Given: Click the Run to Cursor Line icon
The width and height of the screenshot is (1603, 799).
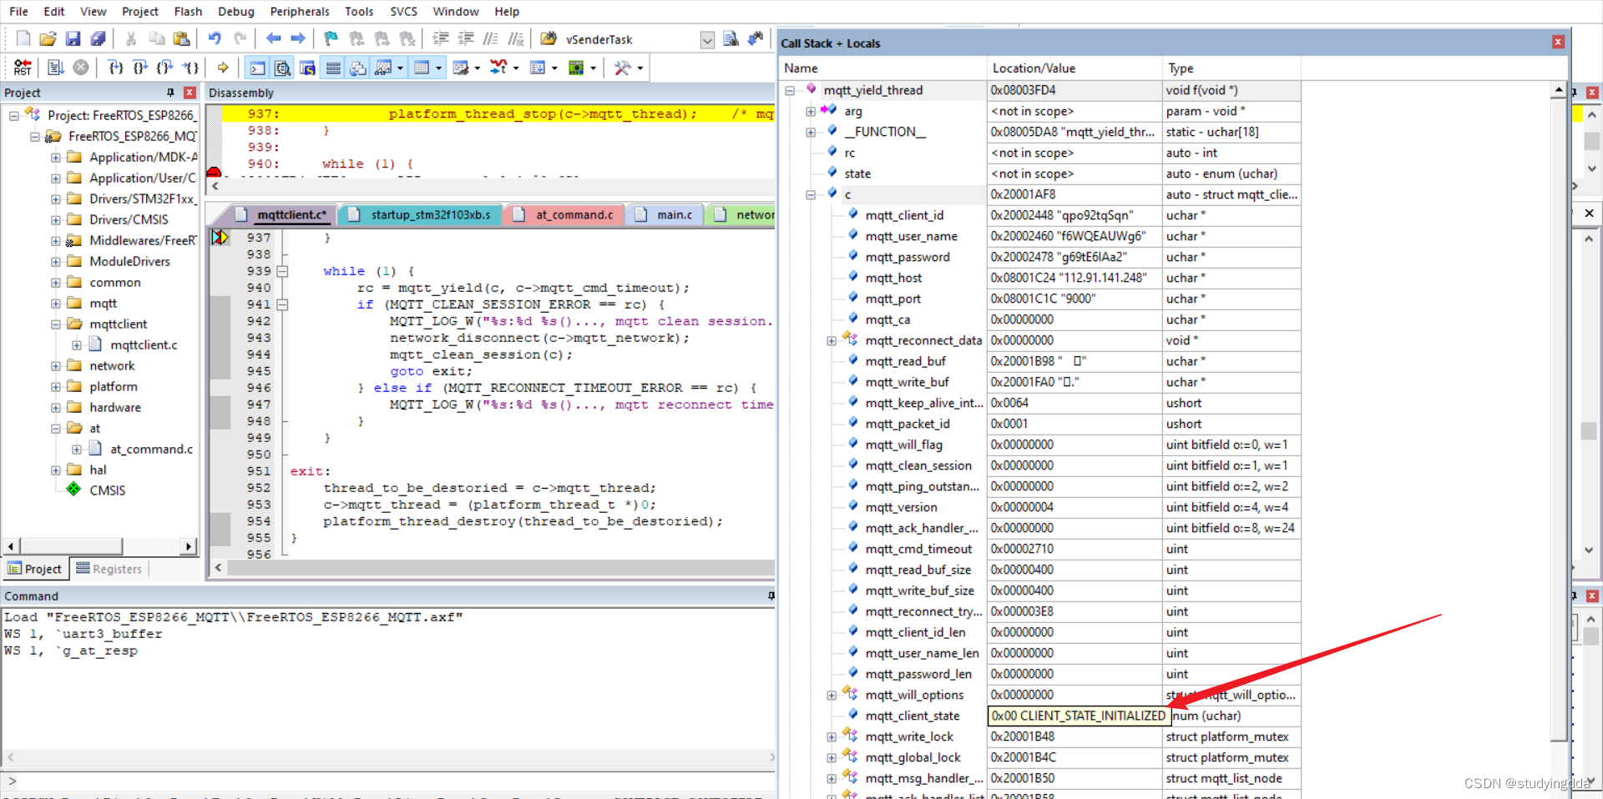Looking at the screenshot, I should tap(190, 68).
